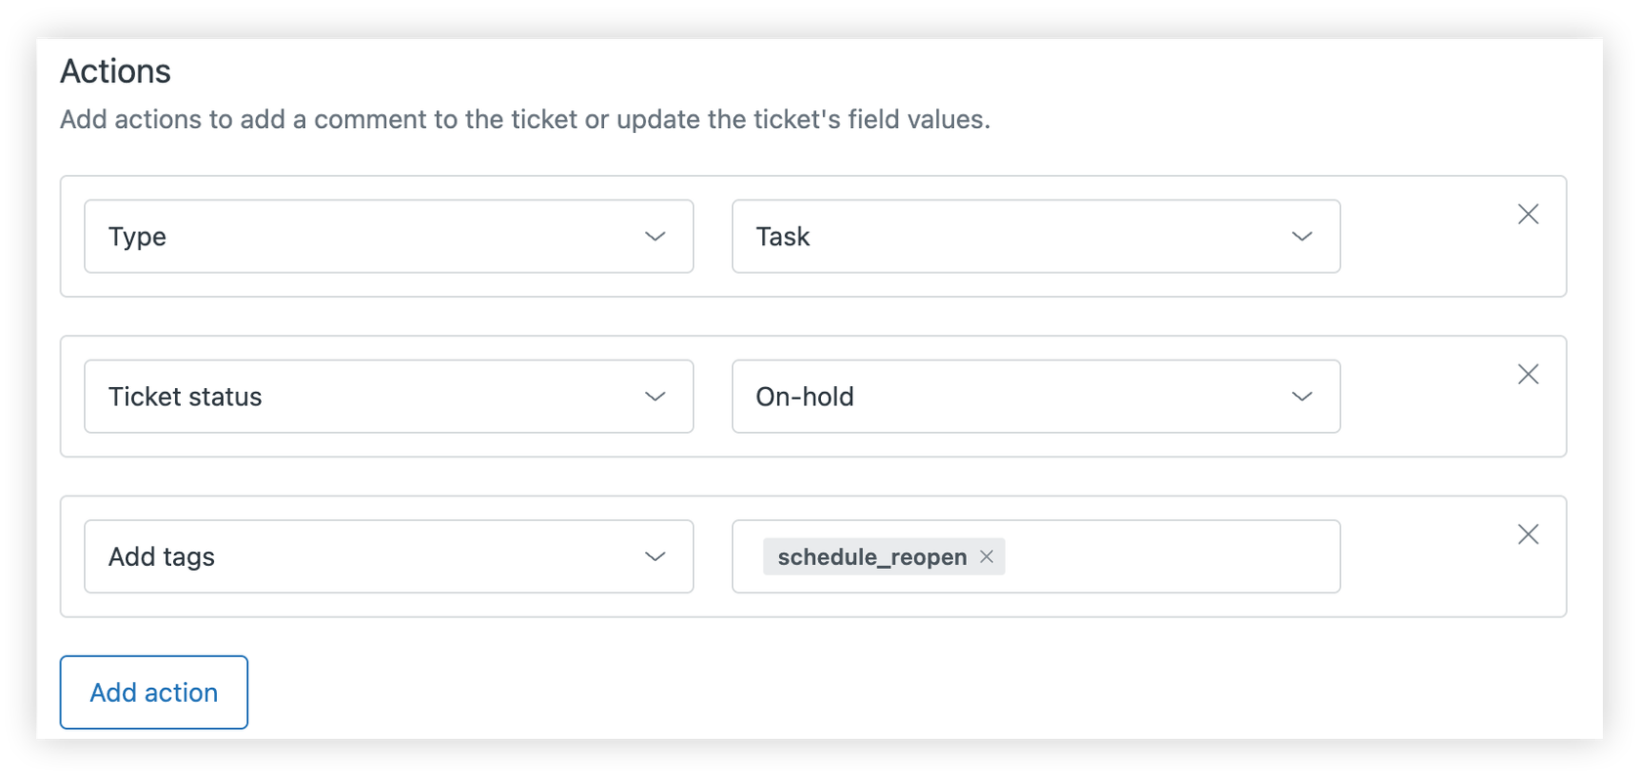Delete the schedule_reopen tag chip
Screen dimensions: 1642x776
[x=986, y=557]
